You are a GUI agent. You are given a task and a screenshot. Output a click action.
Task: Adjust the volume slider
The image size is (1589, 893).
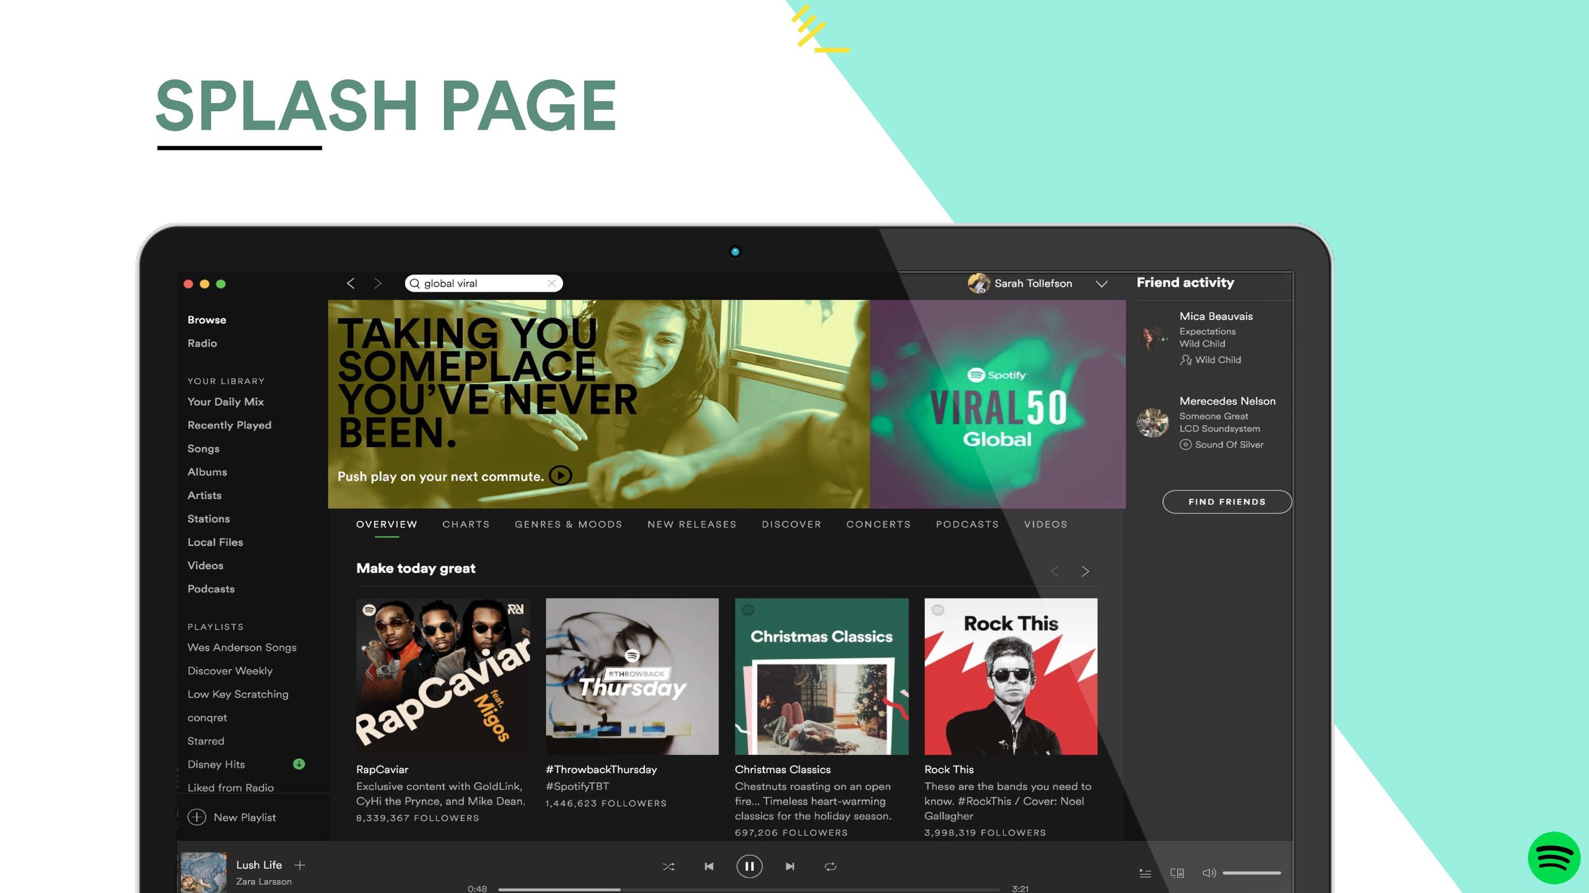(1251, 873)
